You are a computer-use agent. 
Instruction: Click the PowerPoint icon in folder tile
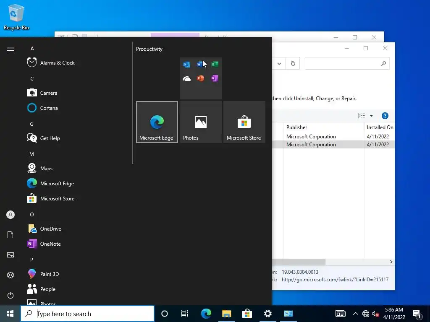click(x=200, y=78)
